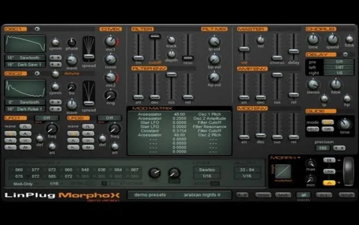The width and height of the screenshot is (359, 225).
Task: Click the morph min knob
Action: coord(311,179)
